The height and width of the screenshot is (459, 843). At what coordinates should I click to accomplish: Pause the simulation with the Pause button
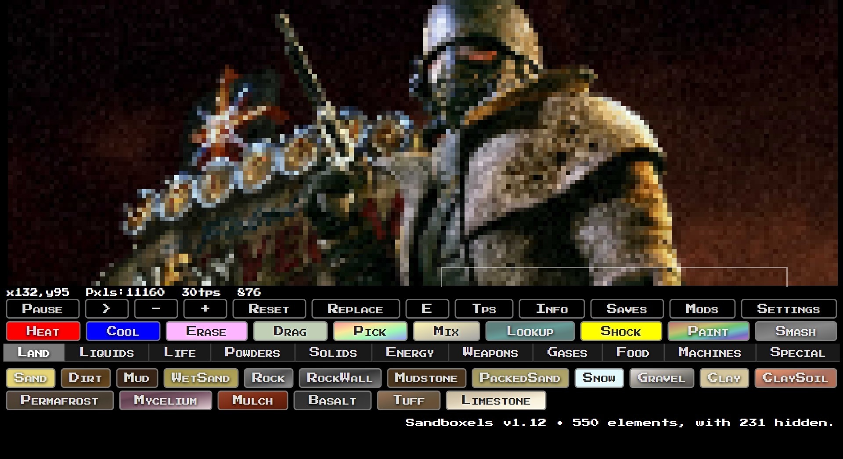coord(43,309)
